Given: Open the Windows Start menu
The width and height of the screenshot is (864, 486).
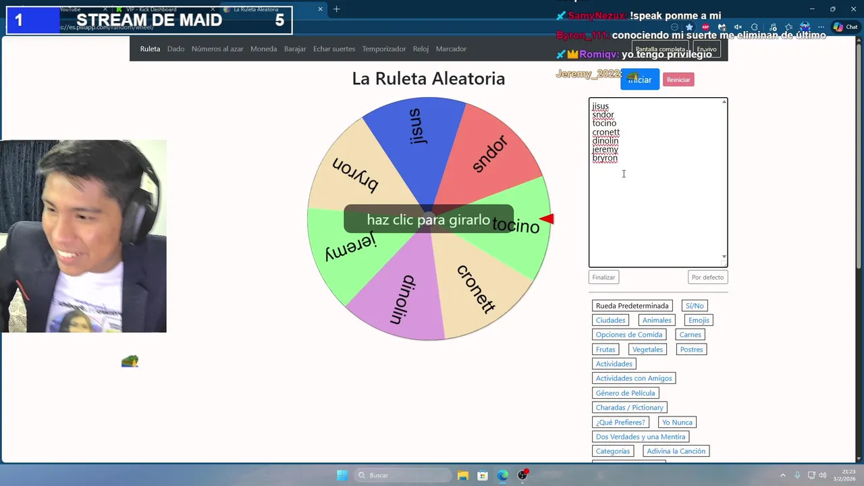Looking at the screenshot, I should tap(343, 475).
